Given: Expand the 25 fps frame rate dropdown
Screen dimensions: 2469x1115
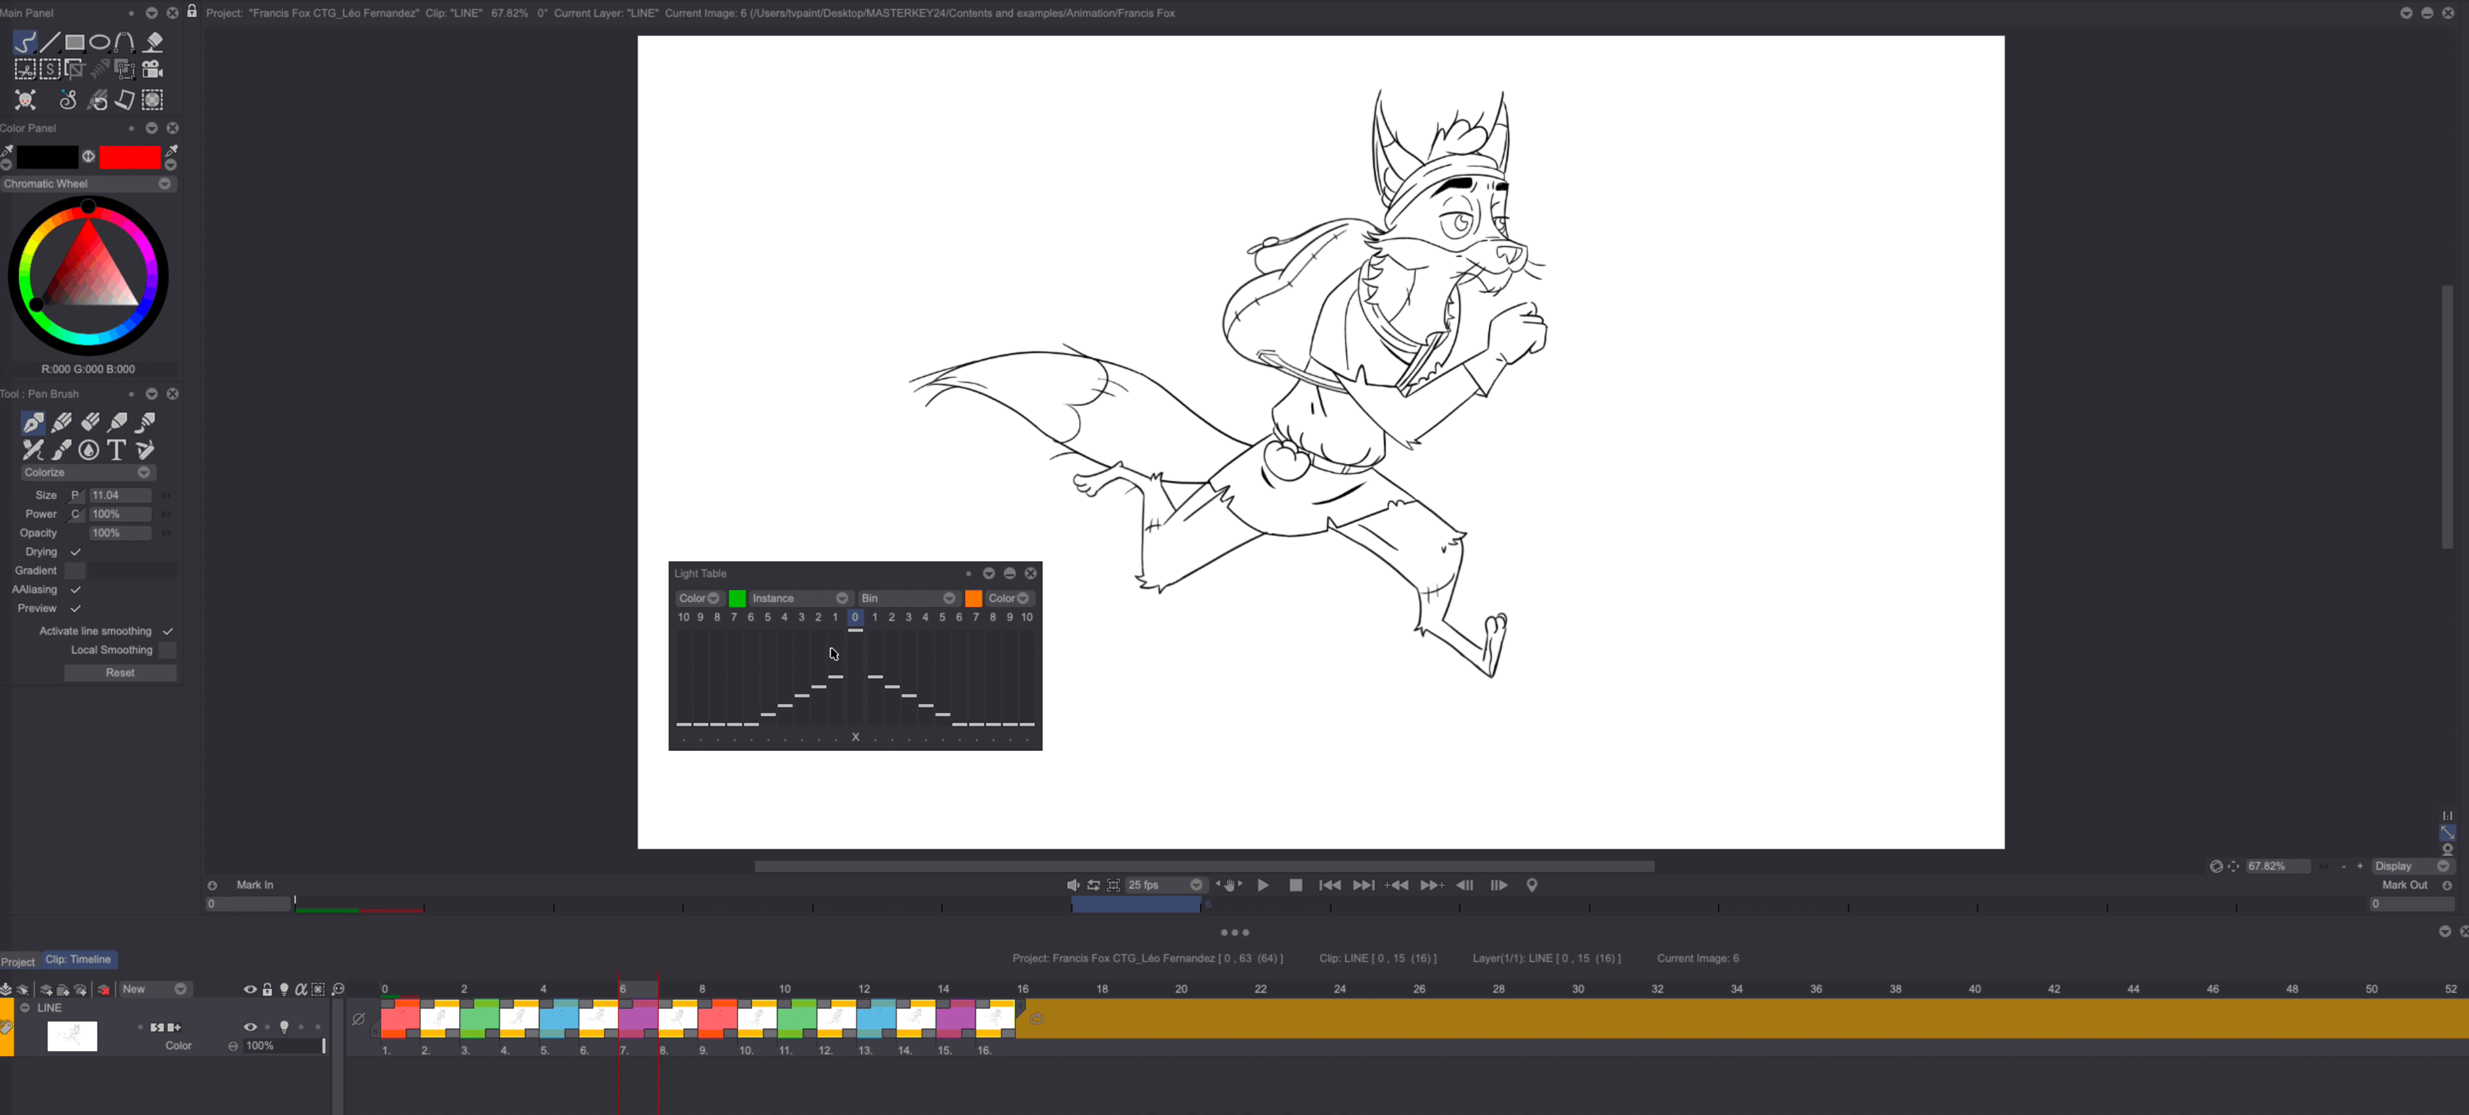Looking at the screenshot, I should click(x=1195, y=885).
